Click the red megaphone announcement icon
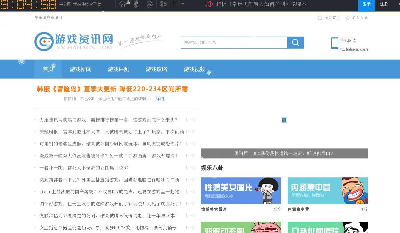The image size is (400, 233). click(209, 4)
